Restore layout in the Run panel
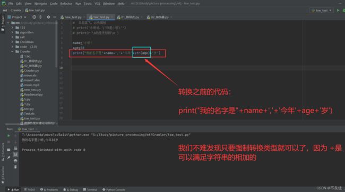 pos(8,150)
